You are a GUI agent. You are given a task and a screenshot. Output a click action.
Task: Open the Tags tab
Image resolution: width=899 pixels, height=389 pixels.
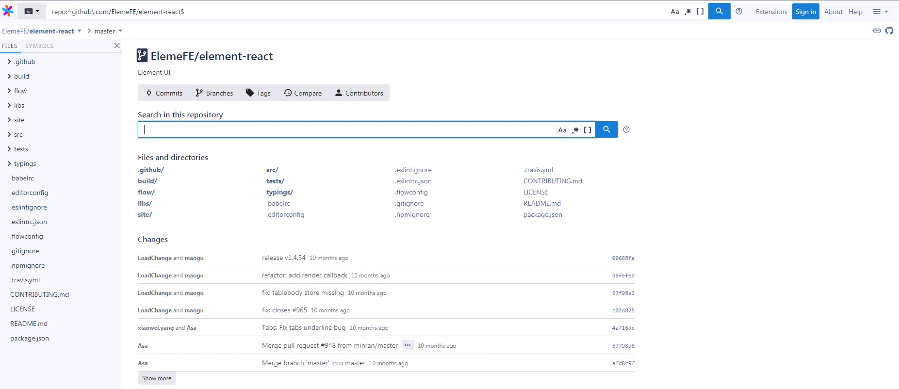259,93
